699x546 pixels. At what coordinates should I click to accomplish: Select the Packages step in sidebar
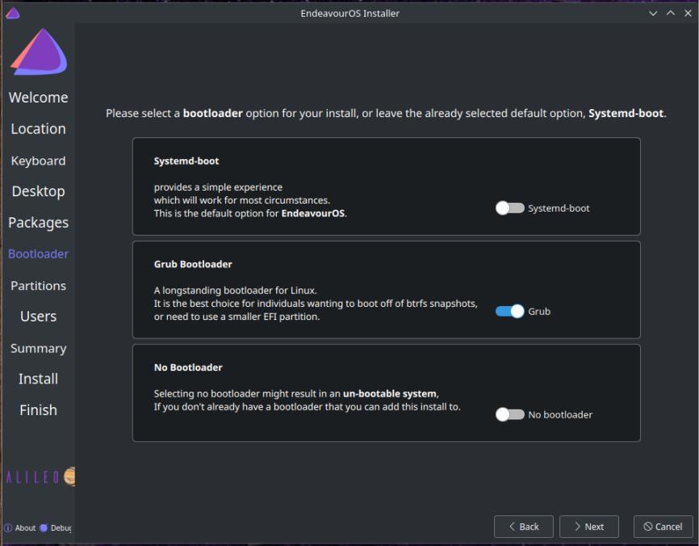point(38,223)
